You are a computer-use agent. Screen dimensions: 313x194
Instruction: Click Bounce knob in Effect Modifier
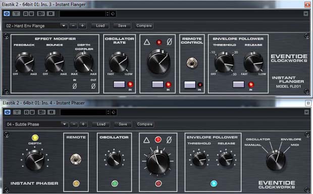[x=55, y=62]
